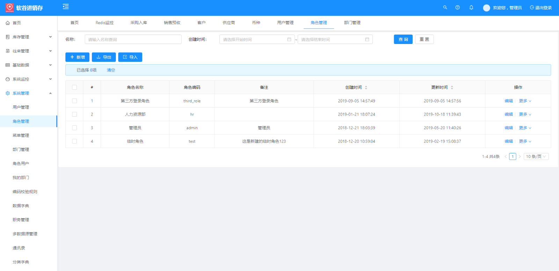Screen dimensions: 559x271
Task: Open help via the question mark icon
Action: click(x=458, y=7)
